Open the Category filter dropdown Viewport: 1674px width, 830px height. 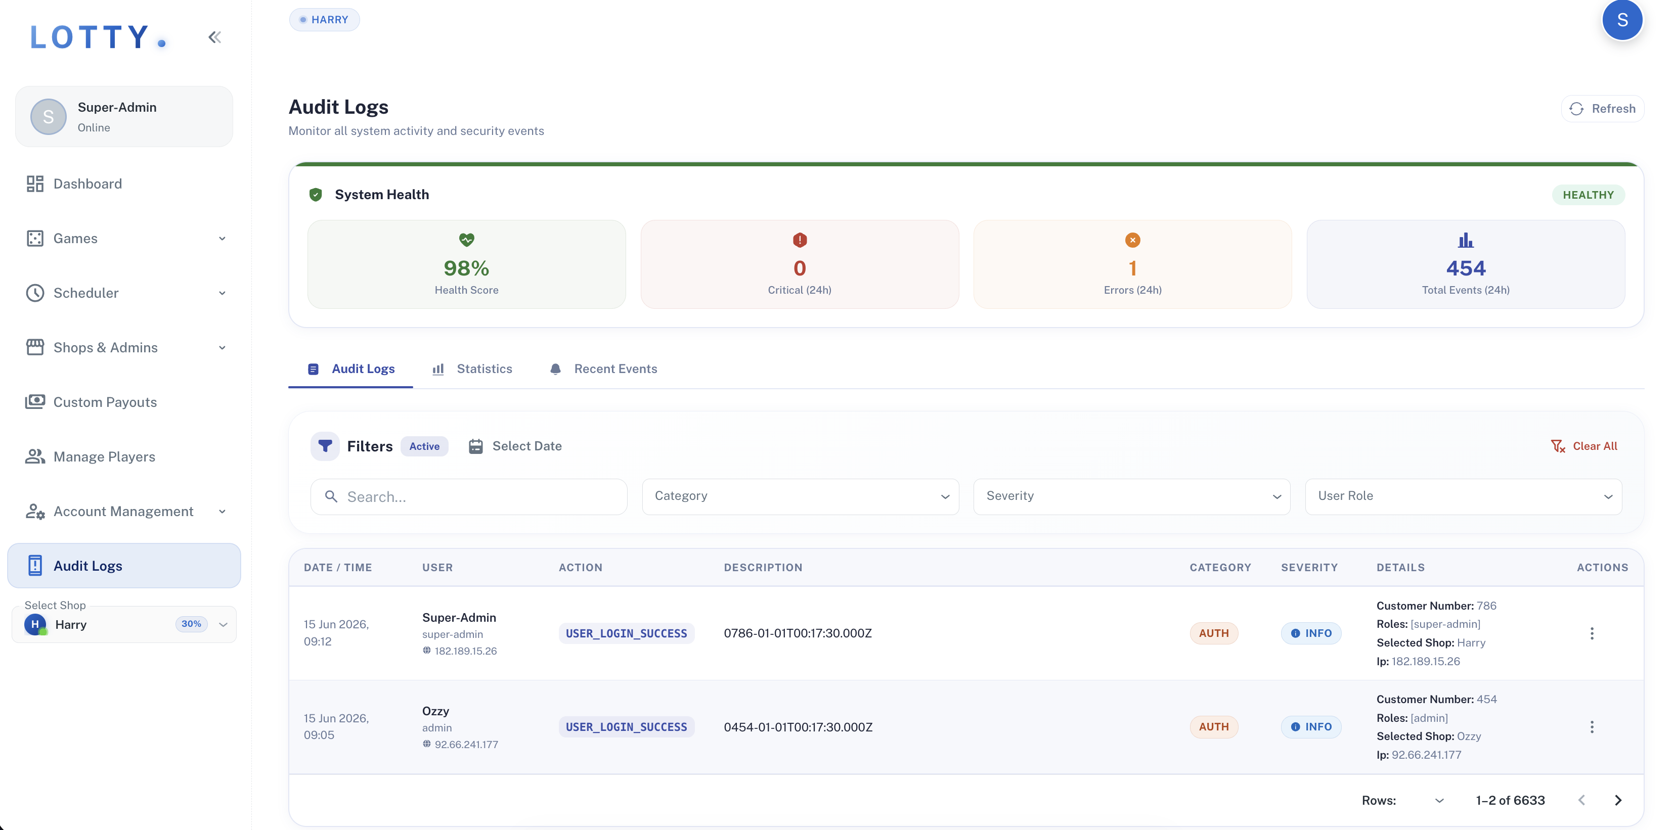[800, 497]
